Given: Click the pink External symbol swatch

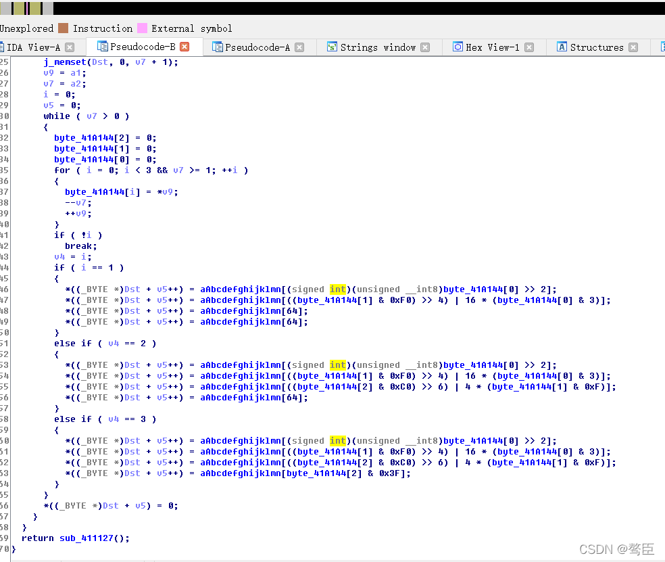Looking at the screenshot, I should (x=143, y=28).
